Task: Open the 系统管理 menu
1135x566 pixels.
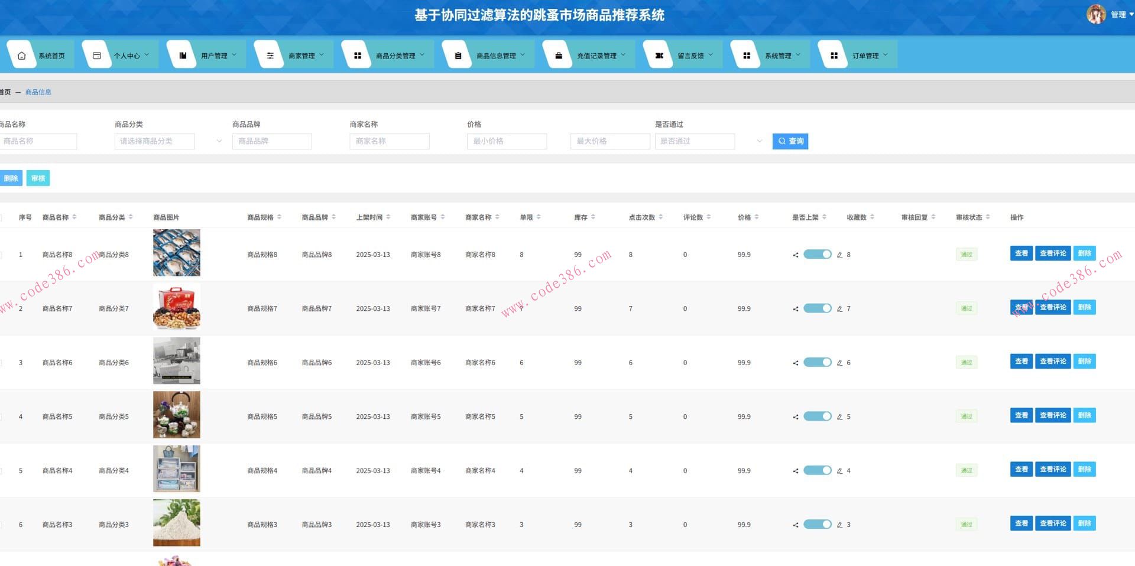Action: 778,56
